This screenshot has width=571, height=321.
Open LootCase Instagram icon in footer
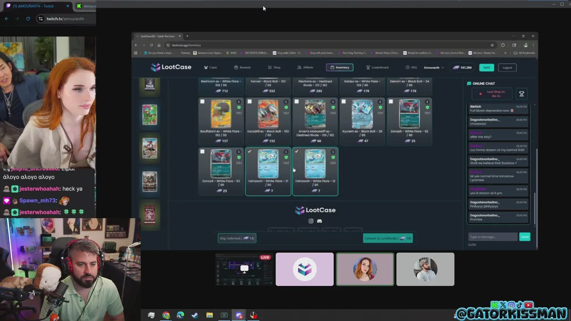pos(311,221)
